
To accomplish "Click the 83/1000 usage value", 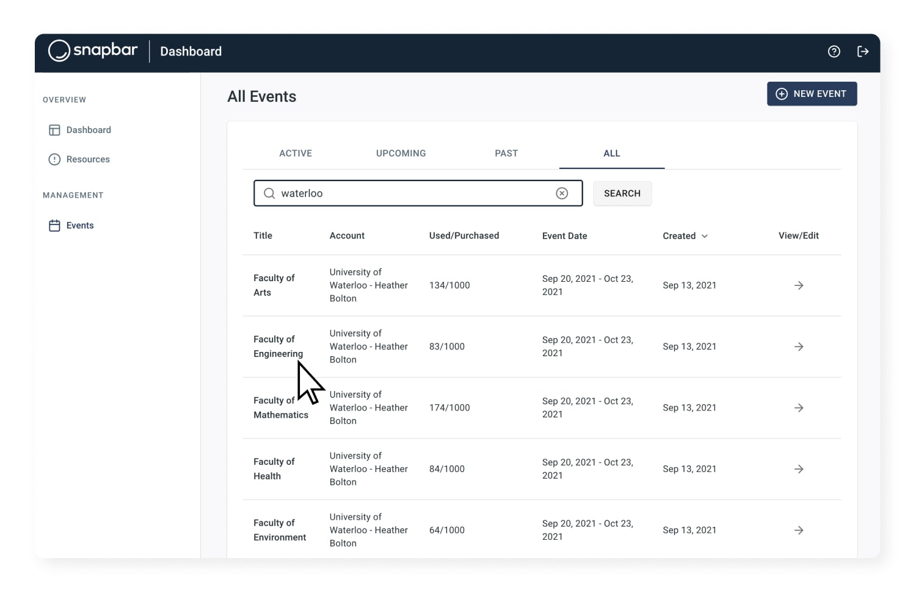I will [x=447, y=346].
